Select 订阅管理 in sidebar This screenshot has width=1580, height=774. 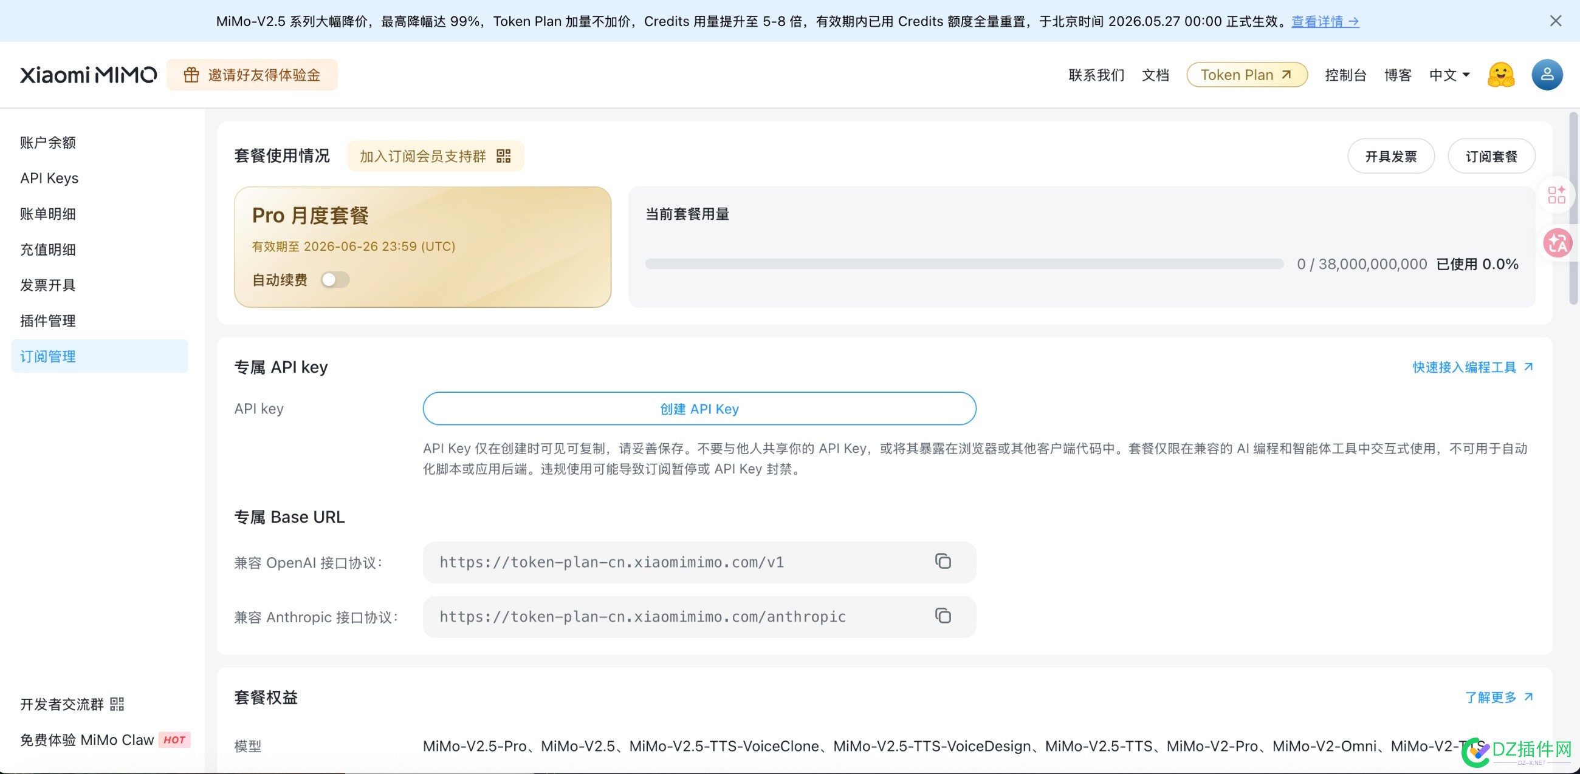click(100, 356)
